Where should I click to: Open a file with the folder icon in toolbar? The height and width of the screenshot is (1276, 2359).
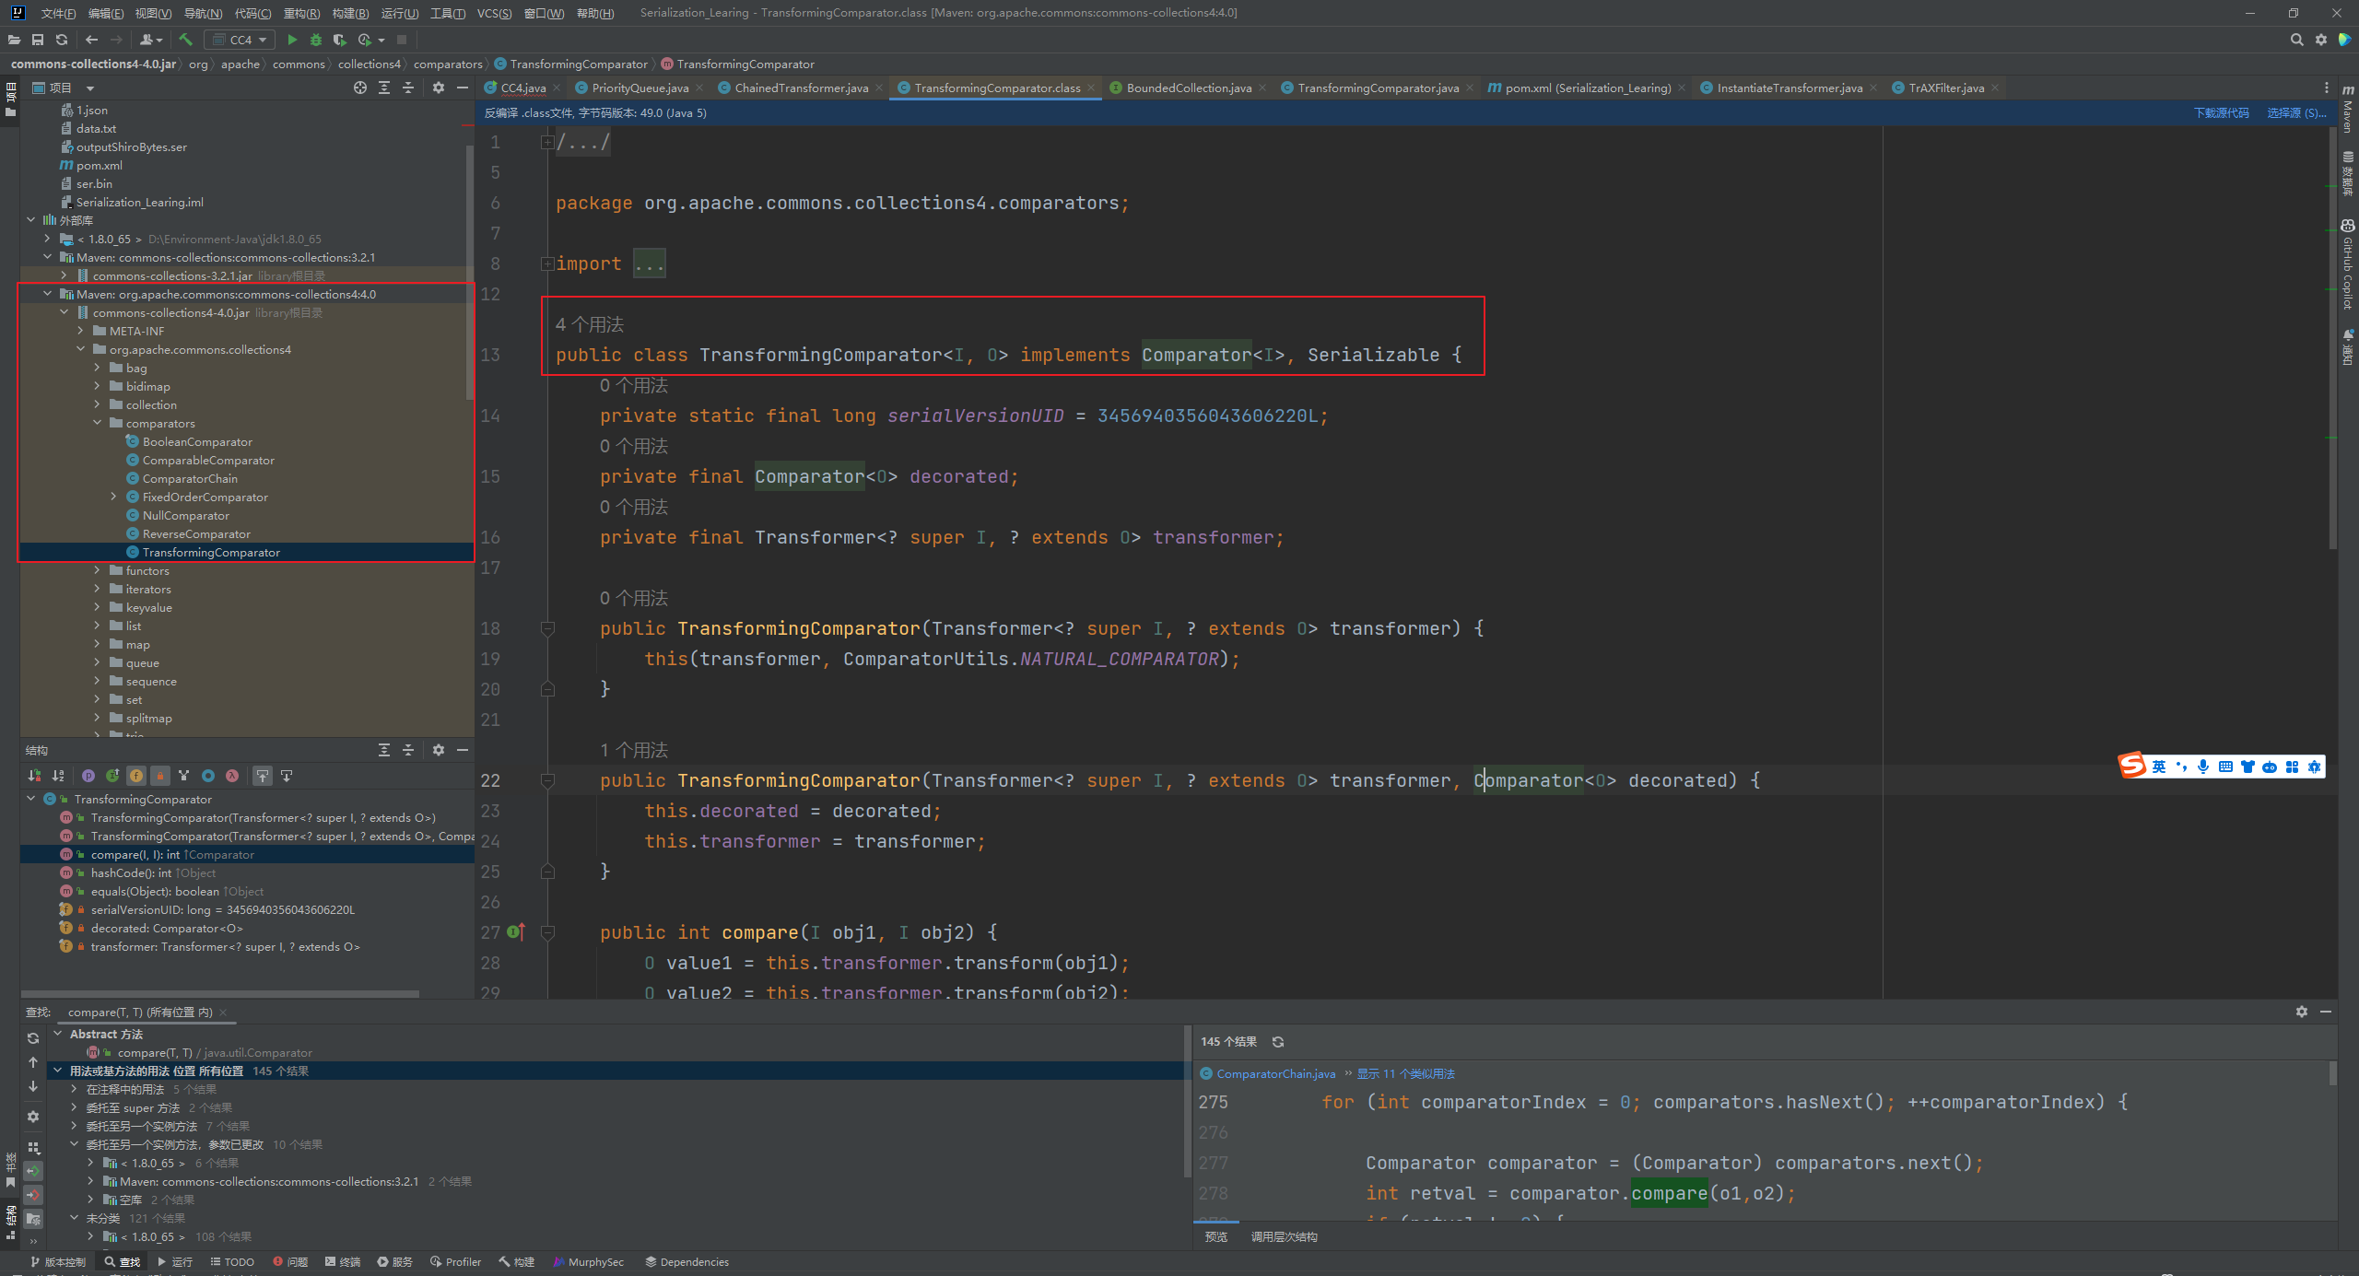14,40
